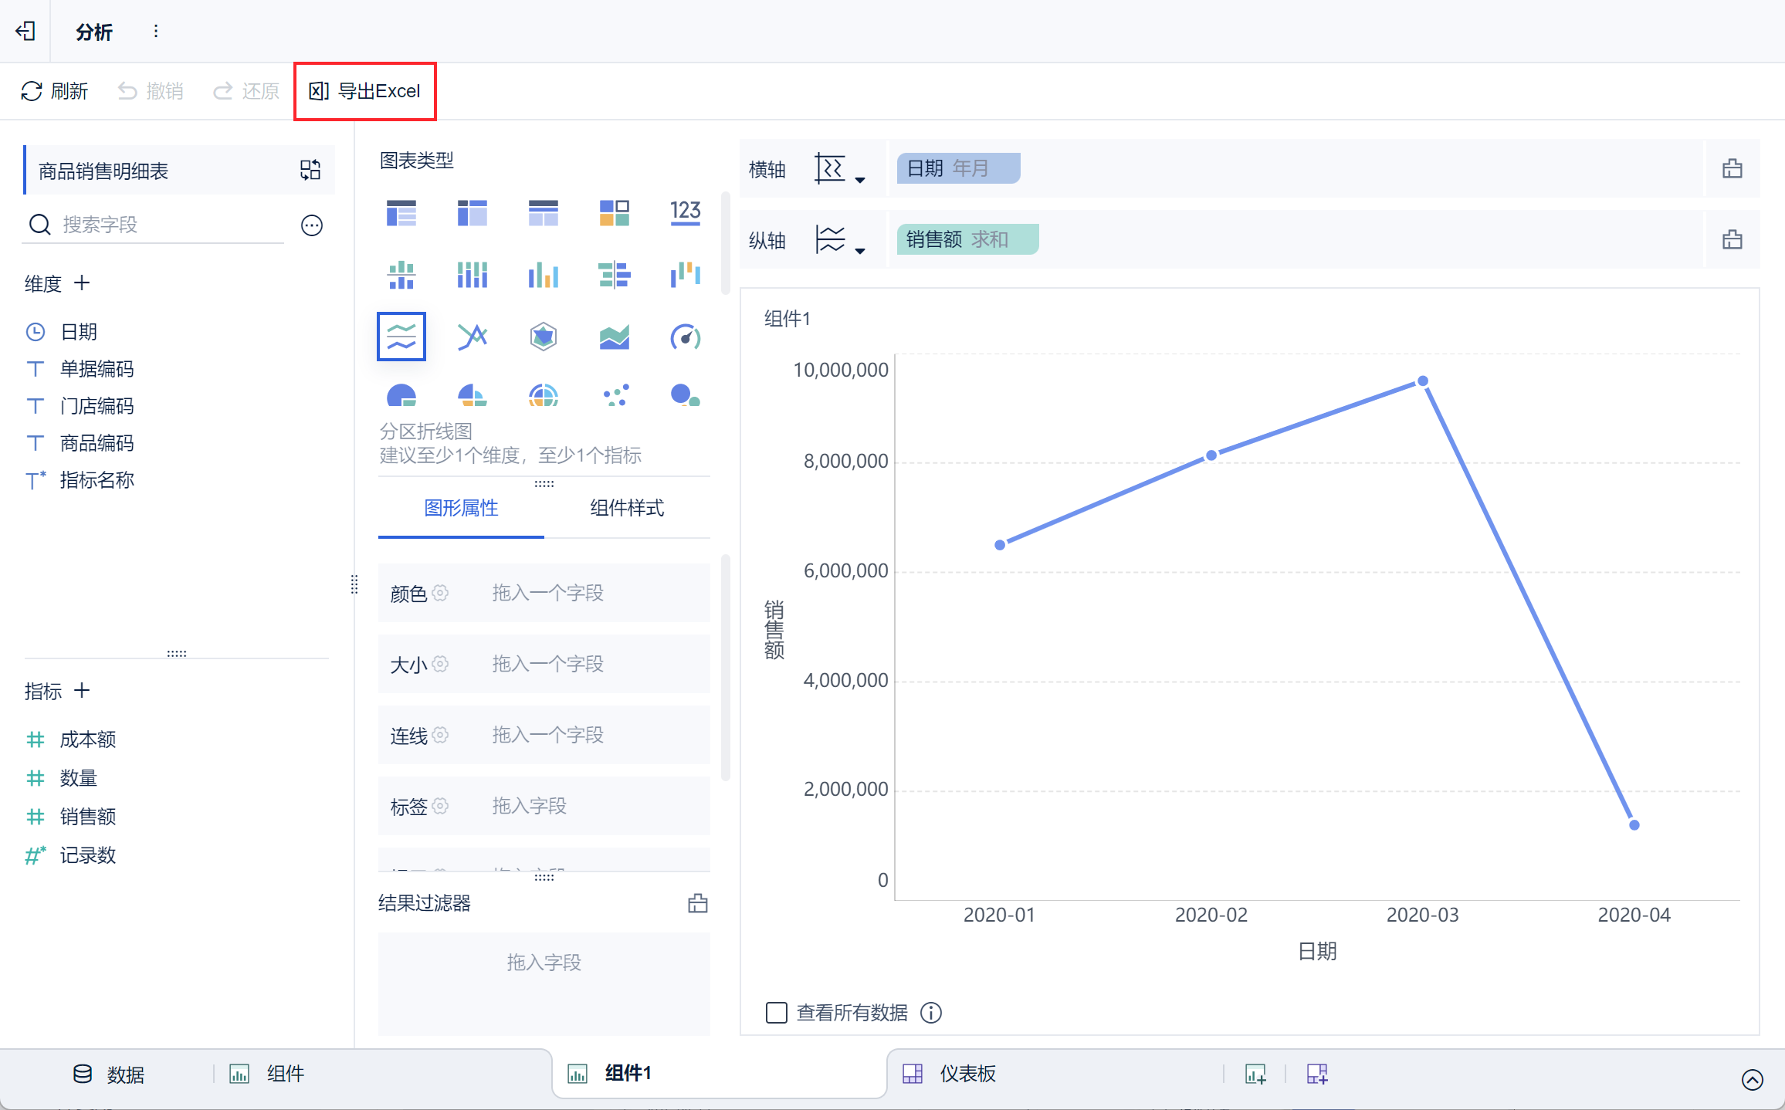Open the vertical axis (纵轴) settings dropdown
This screenshot has height=1110, width=1785.
[839, 240]
